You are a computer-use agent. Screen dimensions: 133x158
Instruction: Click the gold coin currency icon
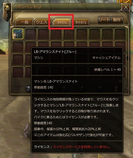pyautogui.click(x=120, y=82)
